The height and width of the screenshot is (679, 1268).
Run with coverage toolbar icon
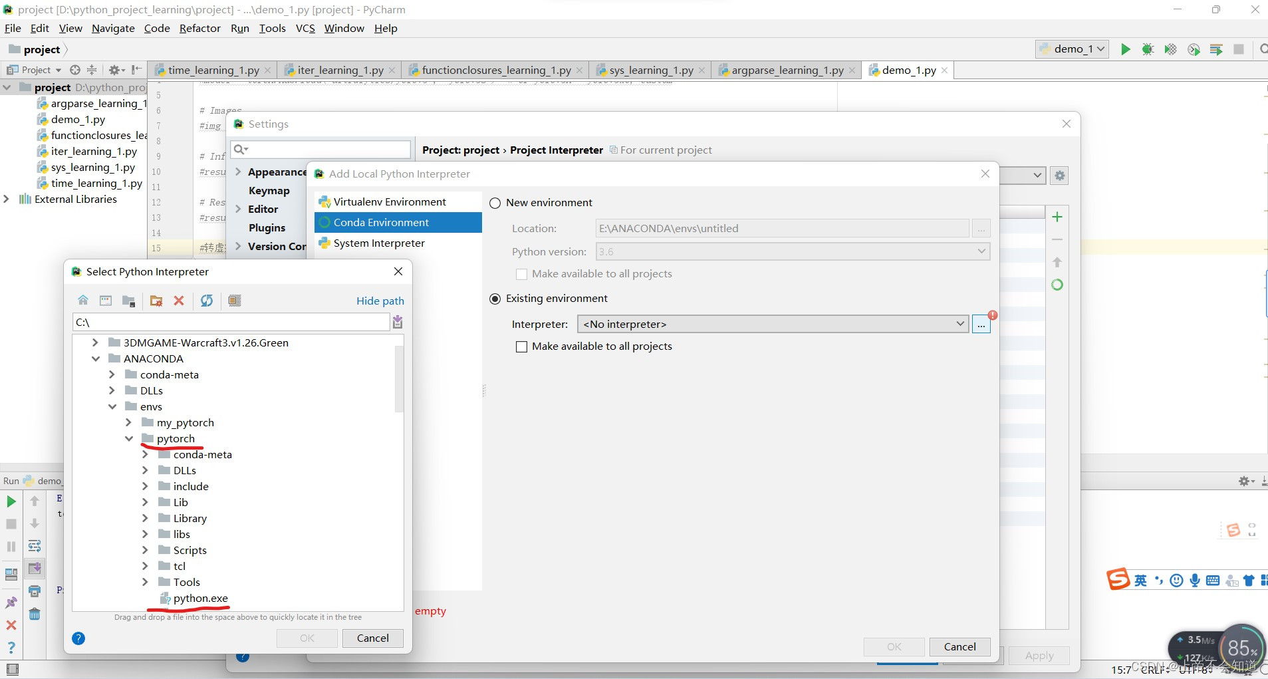pyautogui.click(x=1170, y=49)
